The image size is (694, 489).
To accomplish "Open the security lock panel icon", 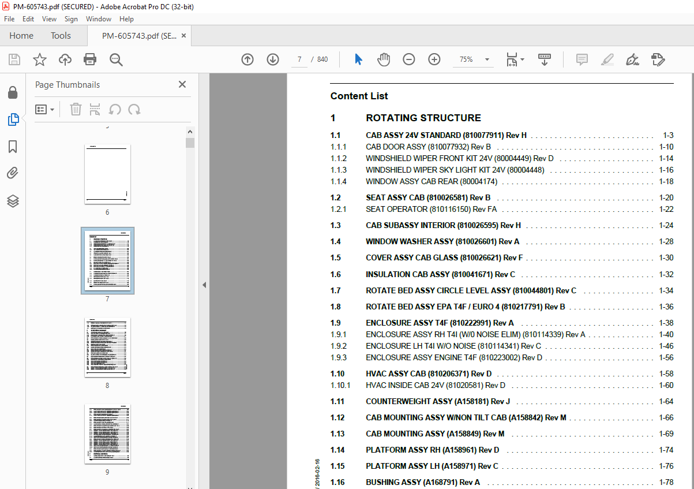I will (13, 93).
